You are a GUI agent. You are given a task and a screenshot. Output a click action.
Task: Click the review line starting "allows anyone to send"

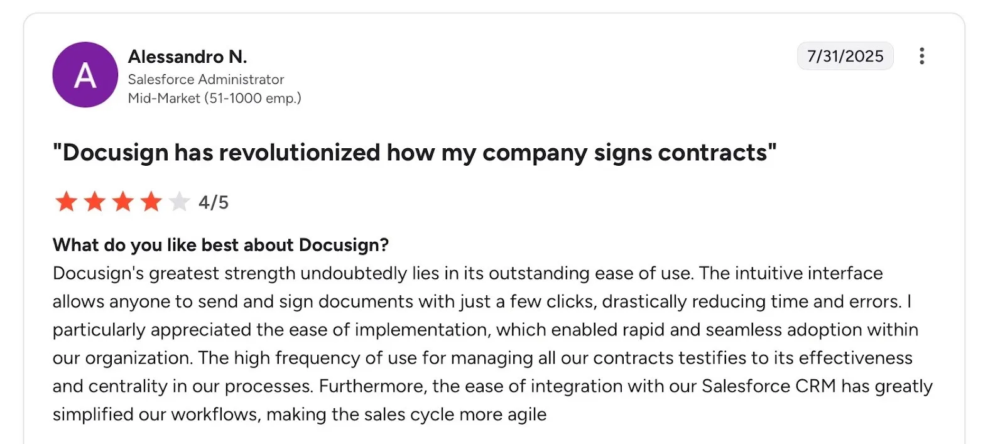[x=481, y=301]
